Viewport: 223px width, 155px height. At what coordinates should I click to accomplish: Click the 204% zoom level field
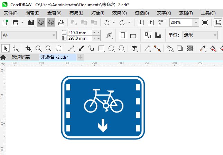coord(181,22)
